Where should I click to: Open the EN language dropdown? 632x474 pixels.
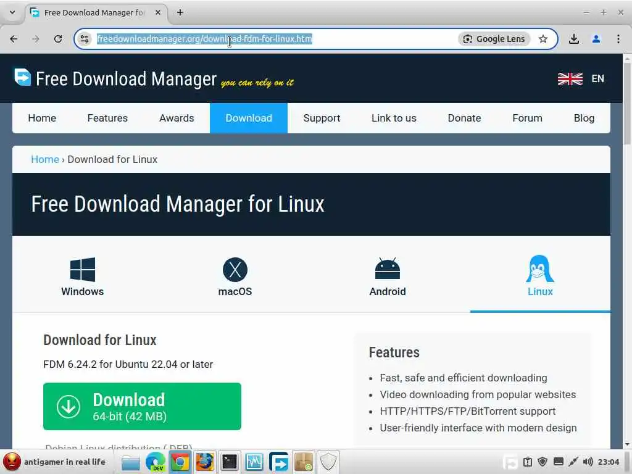[597, 78]
